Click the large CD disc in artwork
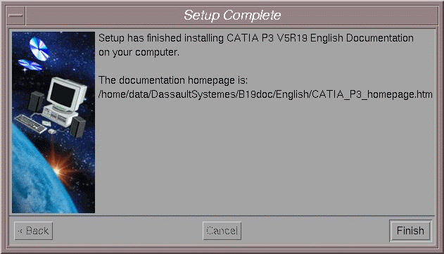The width and height of the screenshot is (444, 254). [x=39, y=49]
